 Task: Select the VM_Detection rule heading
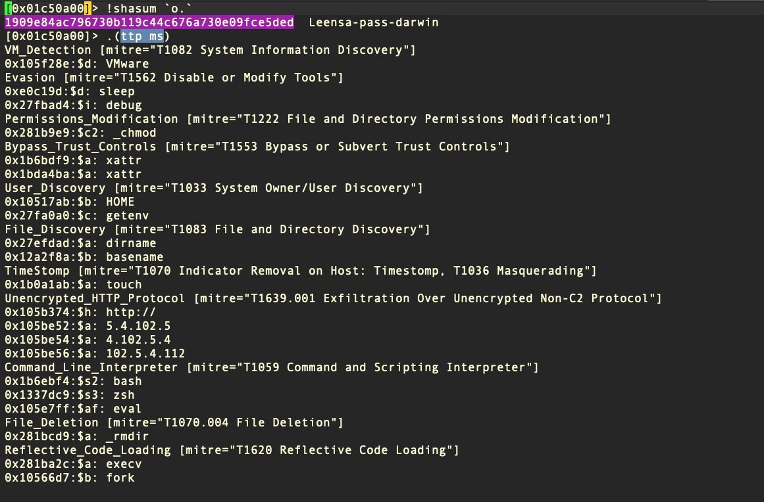point(48,50)
